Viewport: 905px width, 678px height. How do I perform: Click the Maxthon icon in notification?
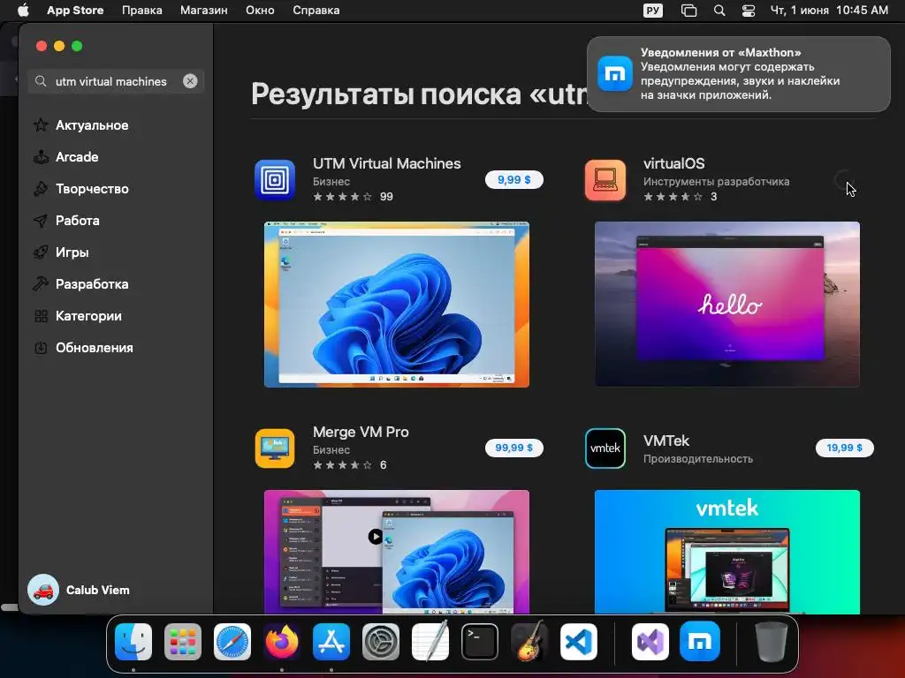tap(615, 74)
